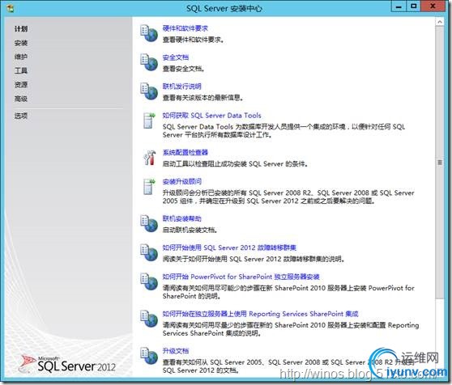Minimize the SQL Server 安装中心 window
This screenshot has height=385, width=452.
[x=399, y=6]
